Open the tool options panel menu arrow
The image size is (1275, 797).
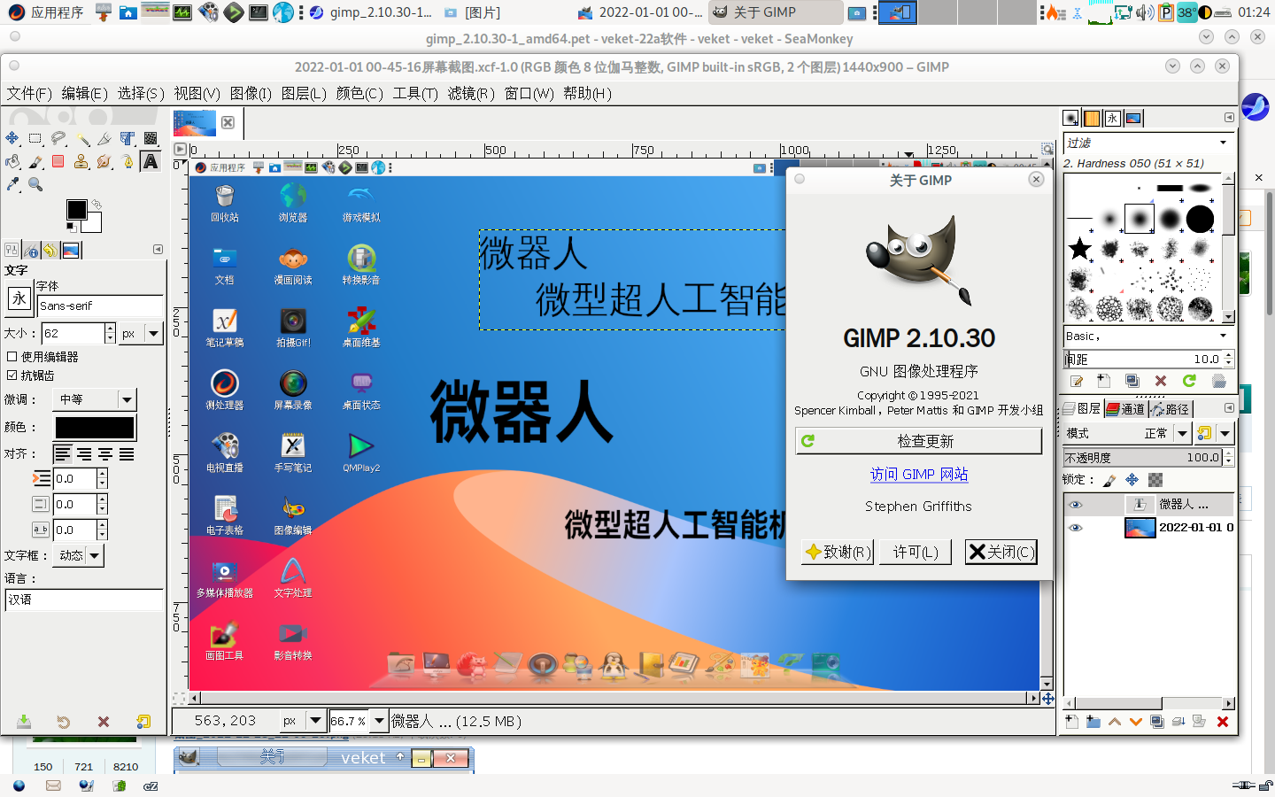pos(158,250)
